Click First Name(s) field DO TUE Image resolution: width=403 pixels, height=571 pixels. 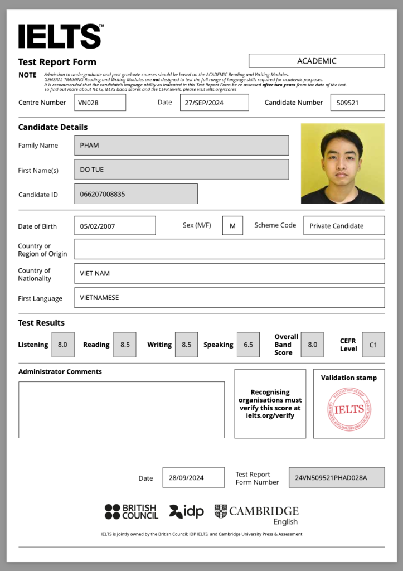click(182, 170)
